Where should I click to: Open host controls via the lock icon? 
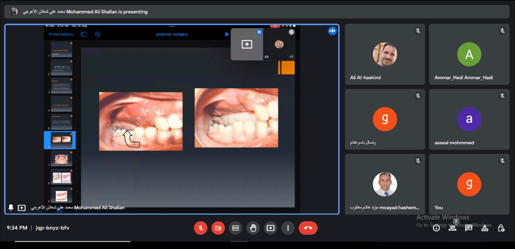click(501, 228)
